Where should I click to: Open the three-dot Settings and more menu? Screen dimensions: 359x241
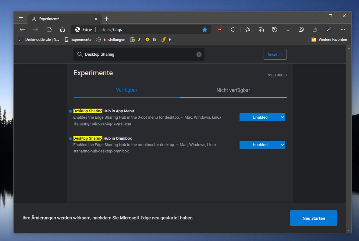tap(343, 30)
